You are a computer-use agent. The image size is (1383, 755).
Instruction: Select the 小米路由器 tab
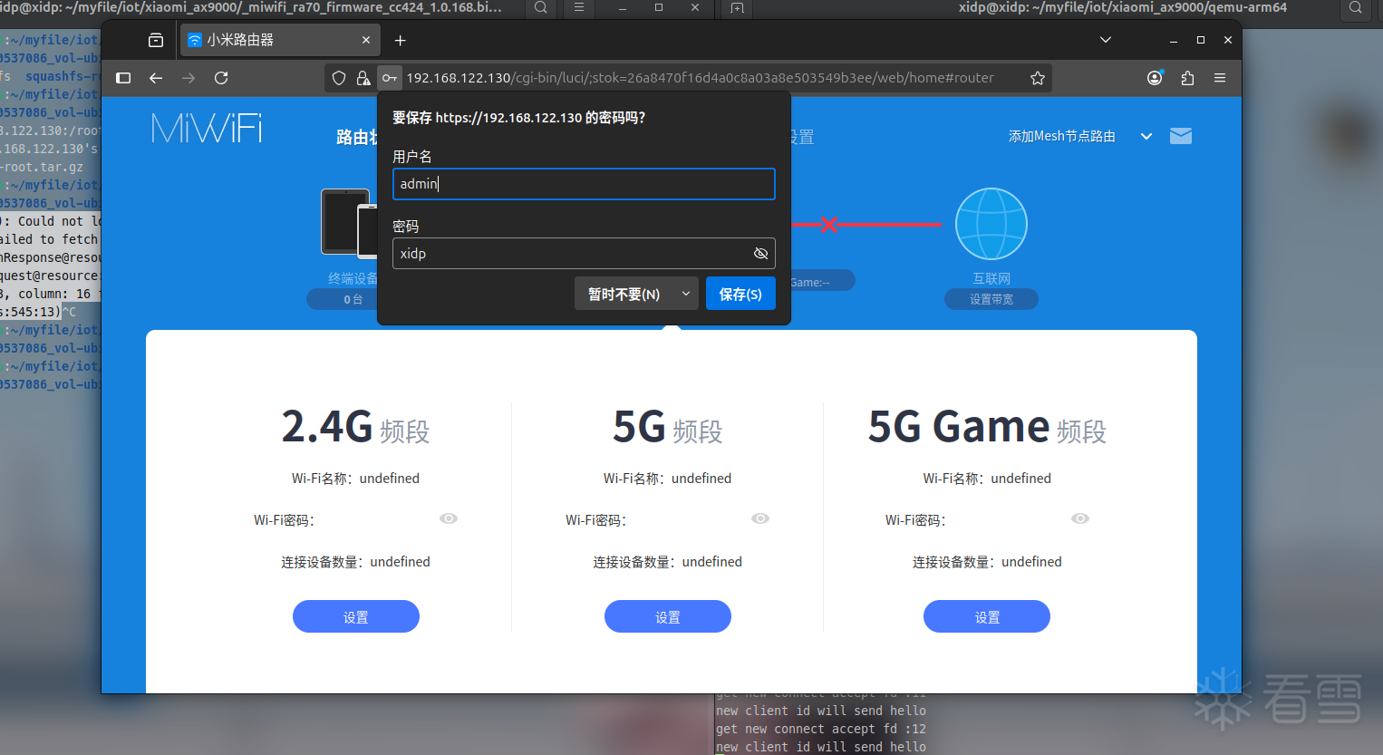point(280,40)
